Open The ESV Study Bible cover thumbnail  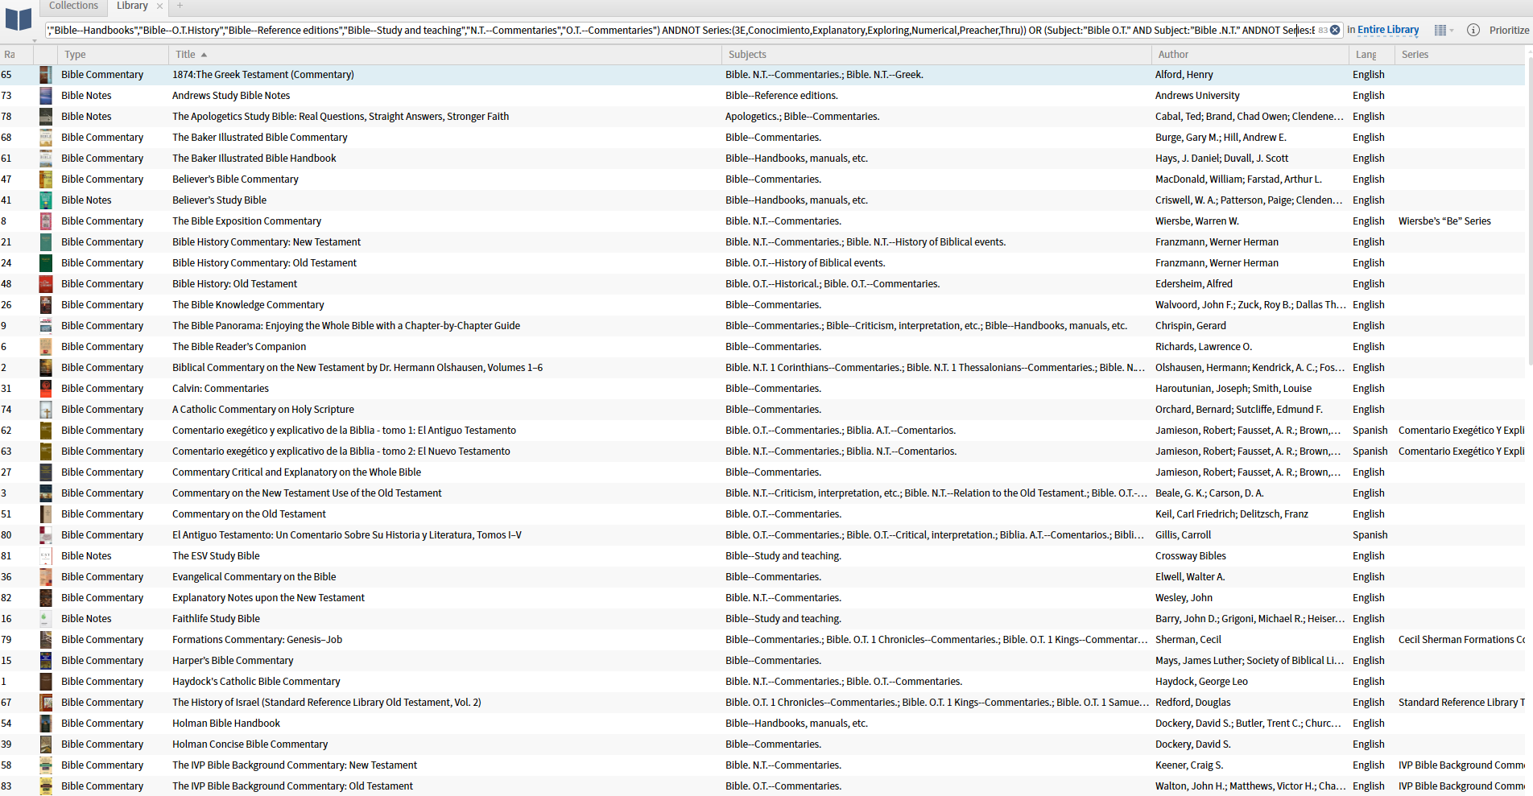tap(46, 556)
